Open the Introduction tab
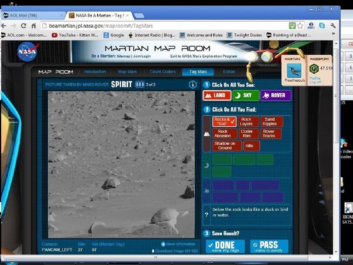This screenshot has height=265, width=353. pyautogui.click(x=95, y=72)
